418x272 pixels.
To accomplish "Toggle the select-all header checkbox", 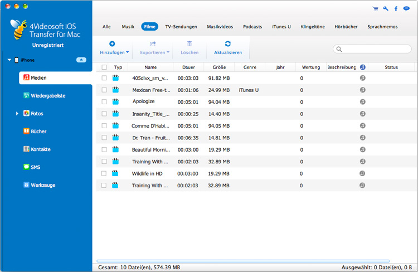I will pyautogui.click(x=104, y=67).
